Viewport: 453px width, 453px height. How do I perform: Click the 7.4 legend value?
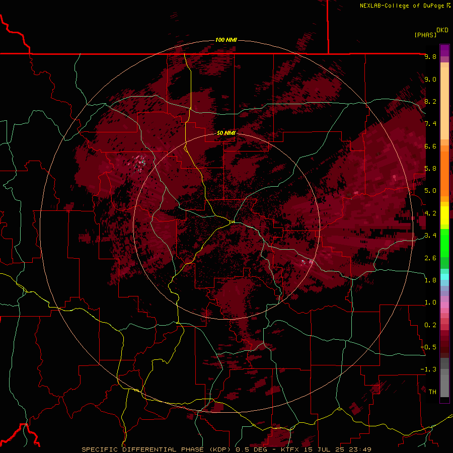[430, 124]
